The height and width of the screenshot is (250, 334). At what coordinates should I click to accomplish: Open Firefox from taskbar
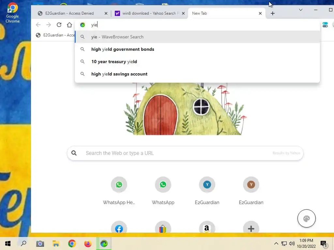(x=88, y=243)
